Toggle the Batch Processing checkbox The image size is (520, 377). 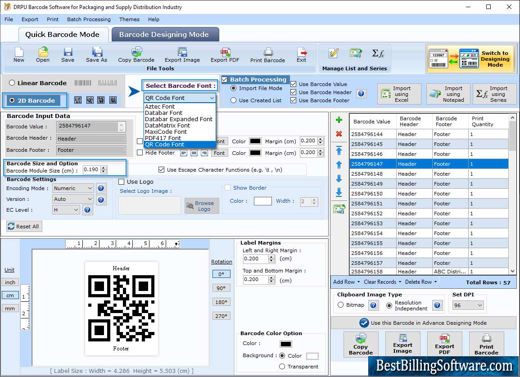coord(225,80)
